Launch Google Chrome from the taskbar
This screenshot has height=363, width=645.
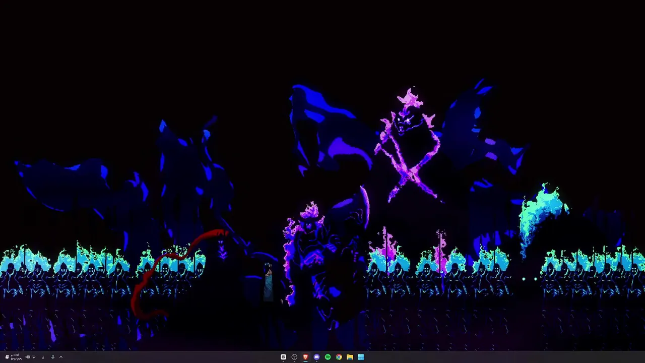[x=339, y=357]
